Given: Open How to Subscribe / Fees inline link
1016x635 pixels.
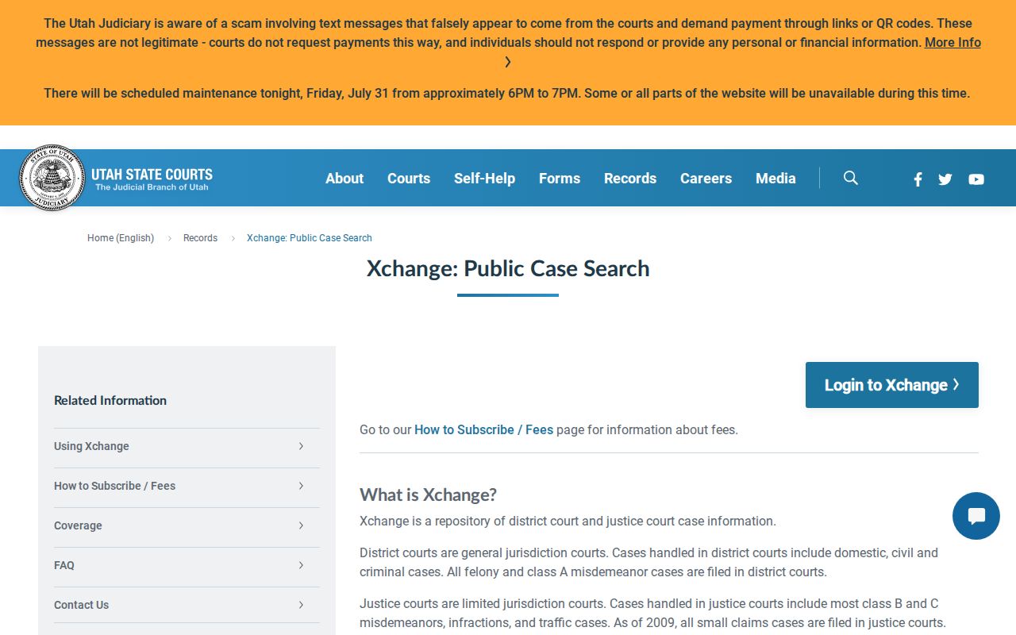Looking at the screenshot, I should pos(483,429).
